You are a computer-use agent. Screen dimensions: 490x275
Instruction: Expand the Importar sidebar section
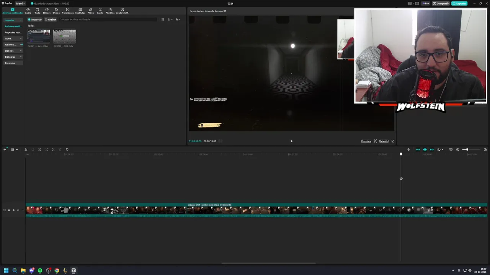tap(13, 20)
